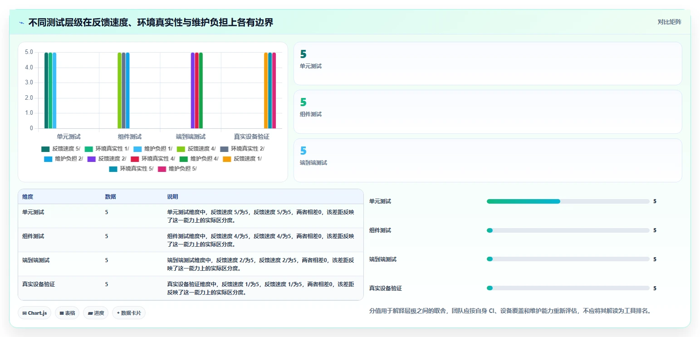
Task: Click the dark green bar in 单元测试 group
Action: (46, 90)
